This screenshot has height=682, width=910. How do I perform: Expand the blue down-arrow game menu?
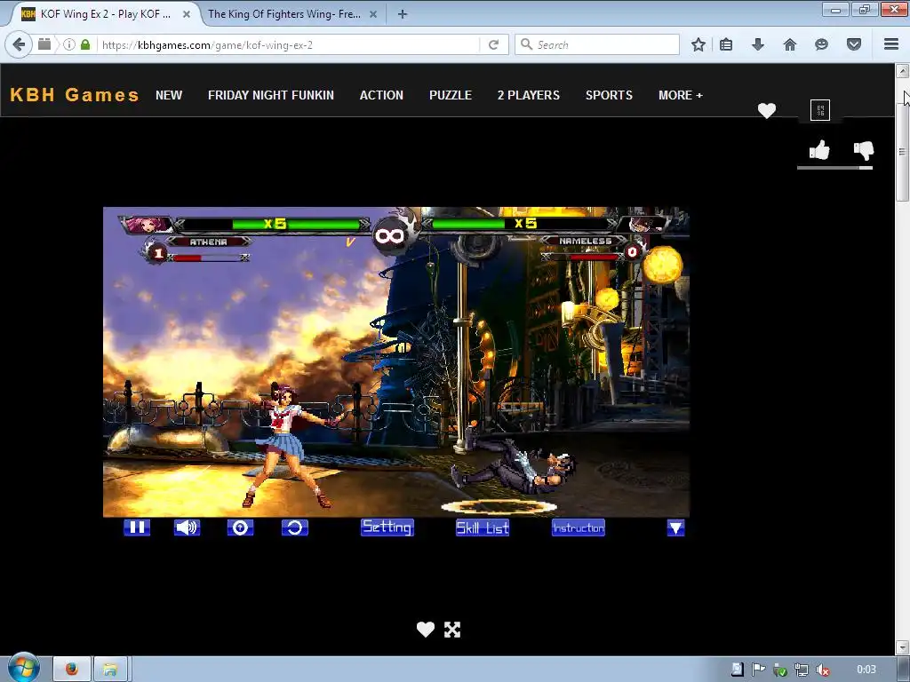point(675,527)
